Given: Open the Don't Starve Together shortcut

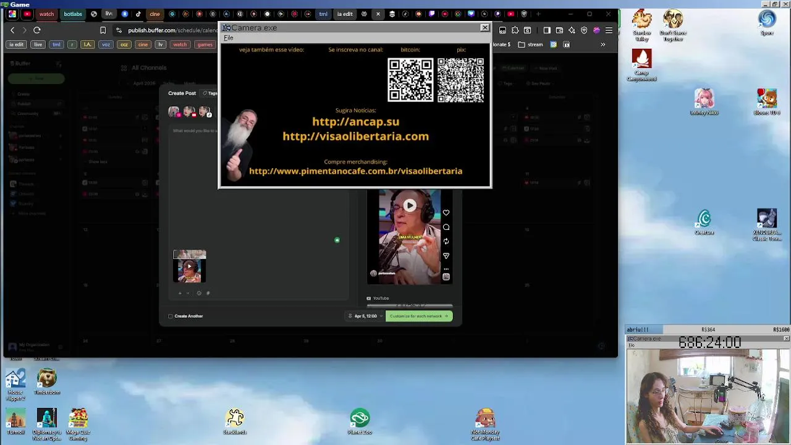Looking at the screenshot, I should tap(672, 26).
